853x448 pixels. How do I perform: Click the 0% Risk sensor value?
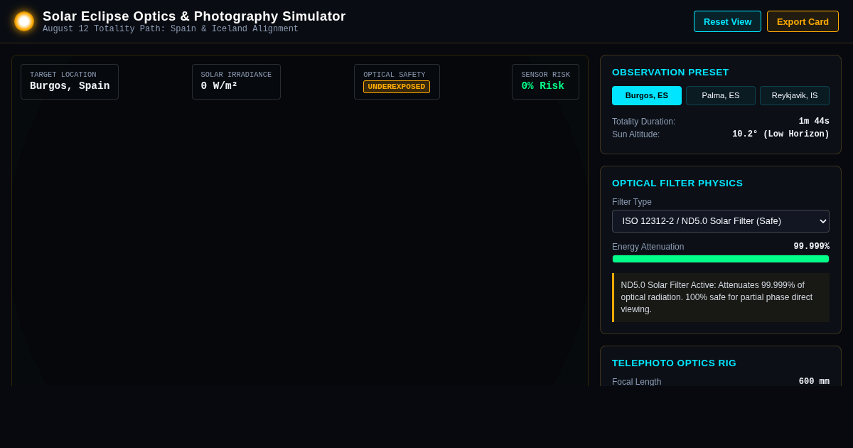tap(543, 86)
